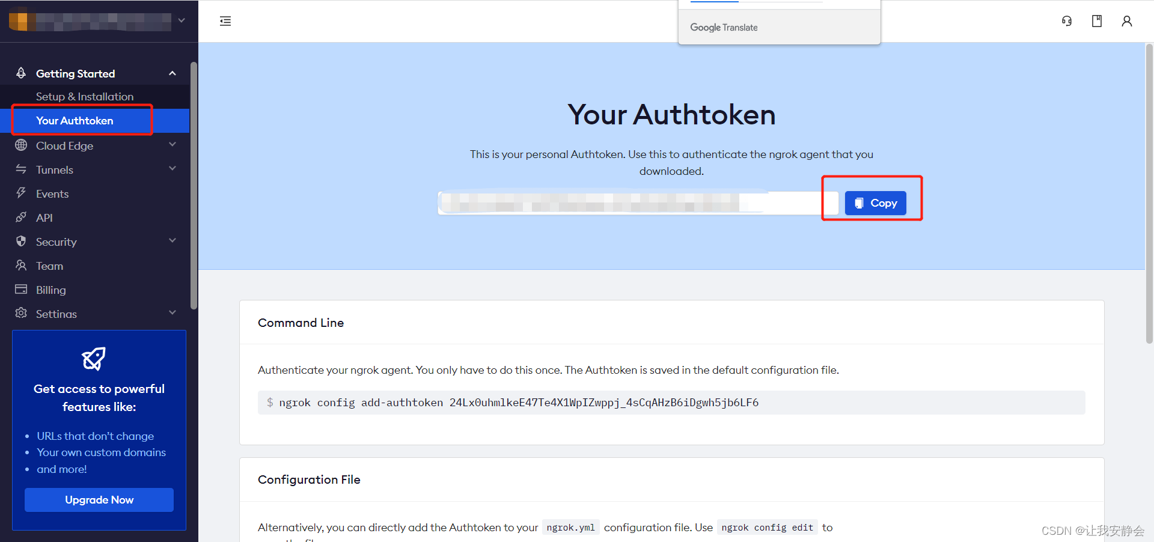Click the sidebar vertical scrollbar
Viewport: 1154px width, 542px height.
pyautogui.click(x=194, y=185)
